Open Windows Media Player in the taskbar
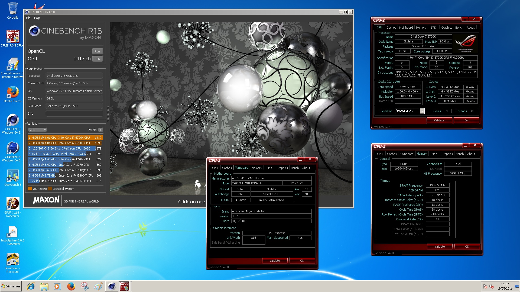The image size is (520, 292). pos(57,286)
